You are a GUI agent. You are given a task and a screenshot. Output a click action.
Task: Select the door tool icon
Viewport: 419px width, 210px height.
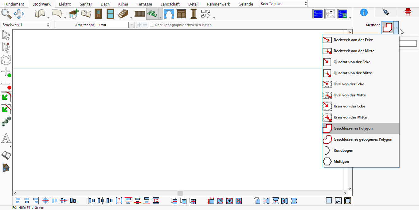click(98, 14)
